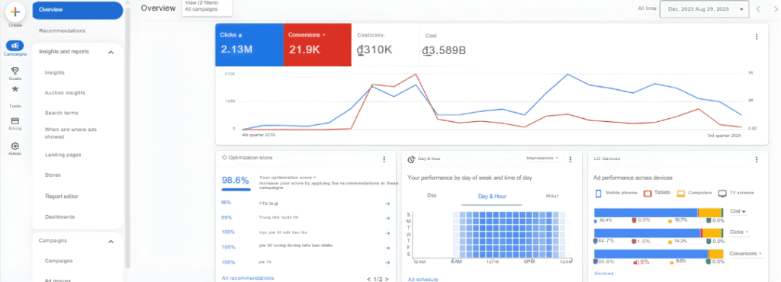
Task: Open Recommendations in sidebar
Action: 63,30
